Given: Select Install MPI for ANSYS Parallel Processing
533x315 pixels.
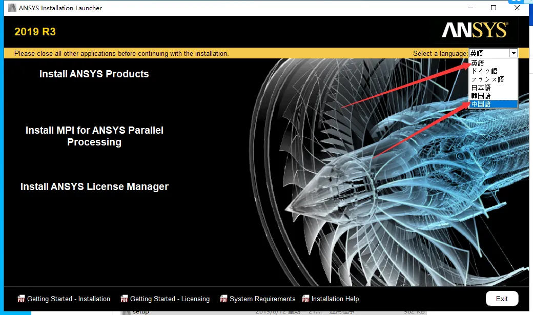Looking at the screenshot, I should click(94, 136).
